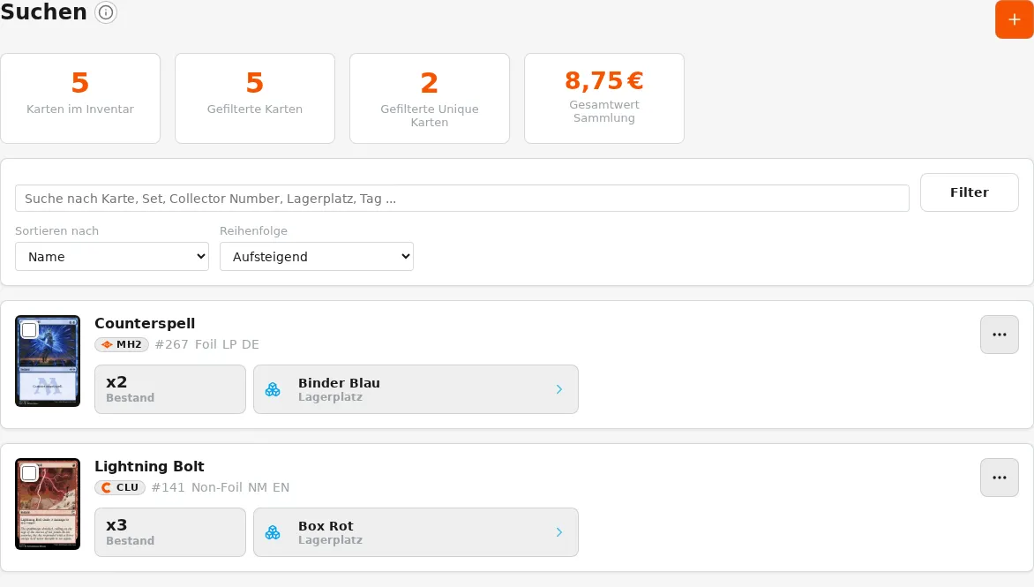
Task: Expand Binder Blau Lagerplatz chevron
Action: click(559, 390)
